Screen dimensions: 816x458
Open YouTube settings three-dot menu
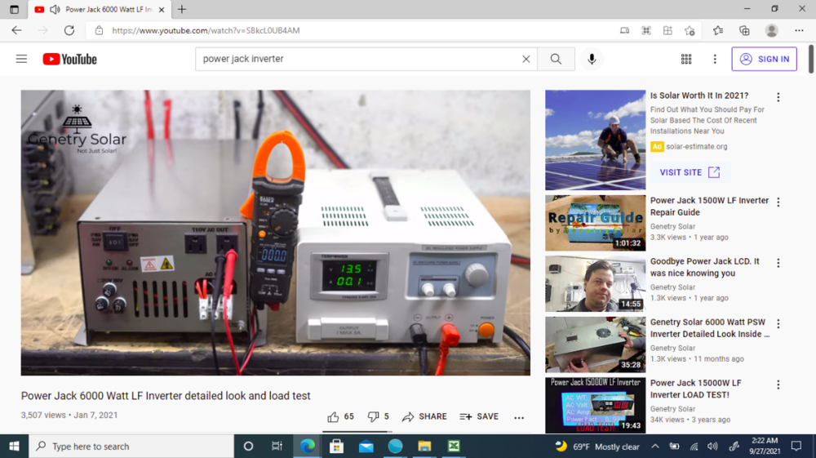[x=715, y=60]
